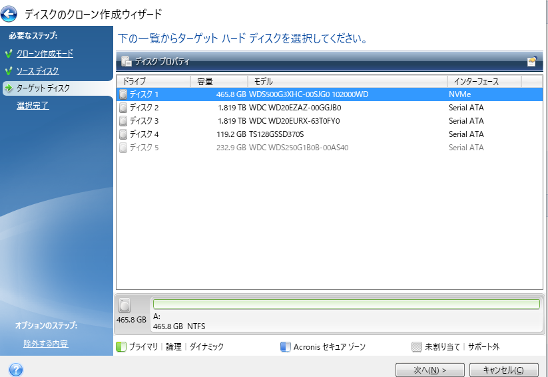
Task: Click the blue Acronis セキュア ゾーン swatch
Action: point(286,347)
